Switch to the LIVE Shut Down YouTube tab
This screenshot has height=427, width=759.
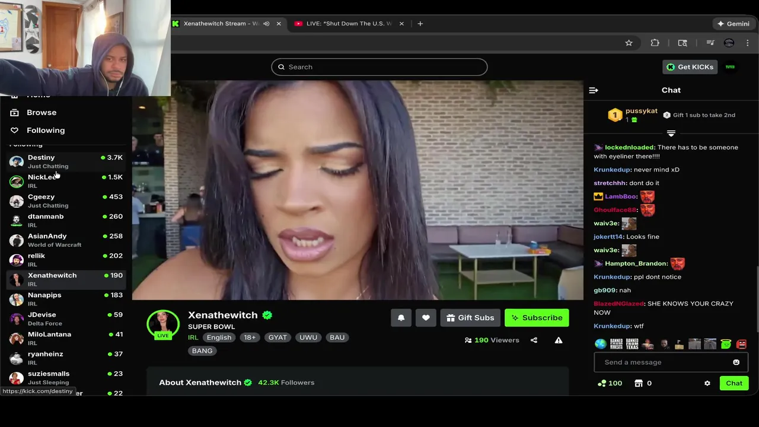349,24
